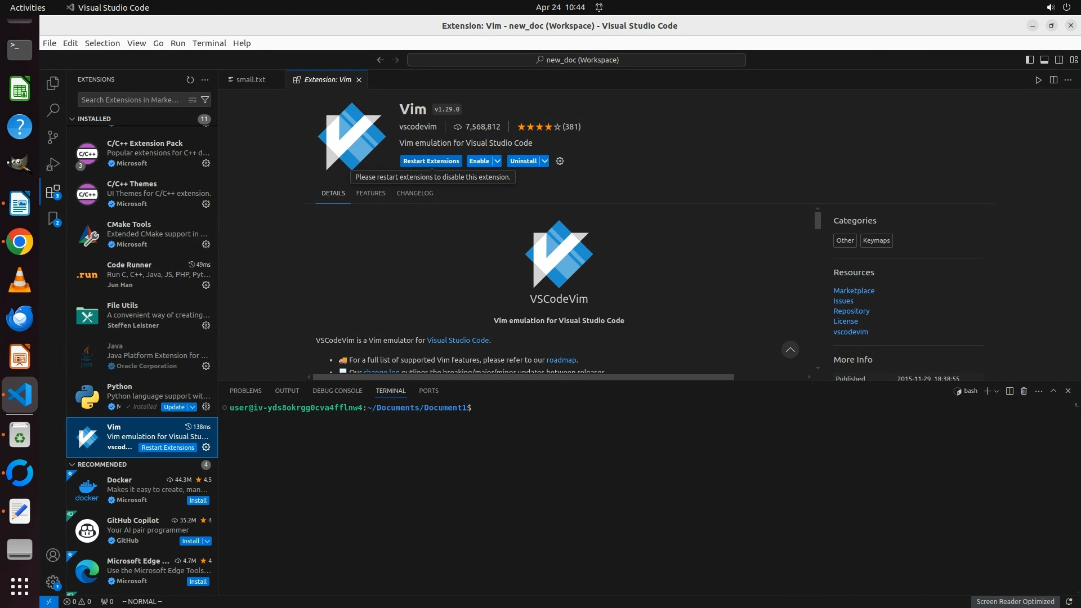The height and width of the screenshot is (608, 1081).
Task: Click the filter extensions funnel icon
Action: [x=206, y=100]
